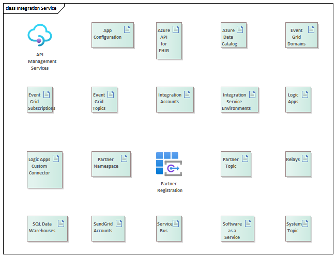Screen dimensions: 336x257
Task: Click document icon in Event Grid Subscriptions box
Action: pyautogui.click(x=47, y=94)
